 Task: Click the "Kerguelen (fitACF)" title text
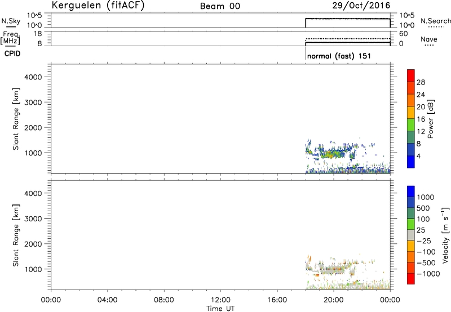98,6
